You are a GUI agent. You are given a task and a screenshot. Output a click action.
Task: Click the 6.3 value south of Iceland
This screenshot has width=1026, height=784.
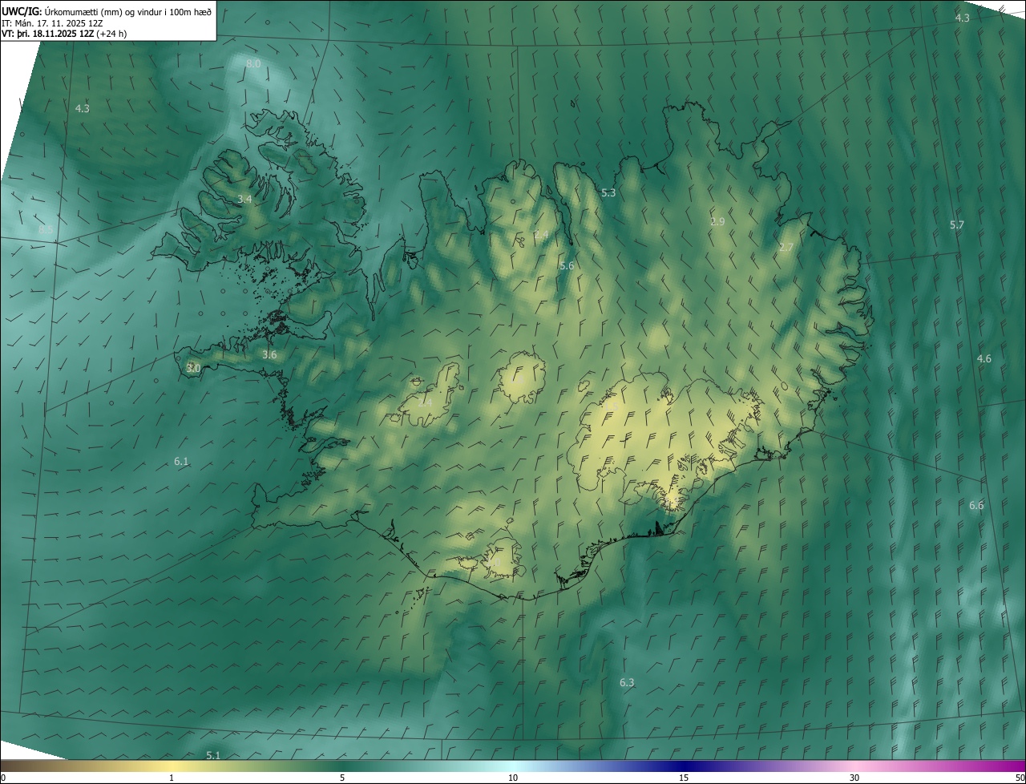(627, 682)
